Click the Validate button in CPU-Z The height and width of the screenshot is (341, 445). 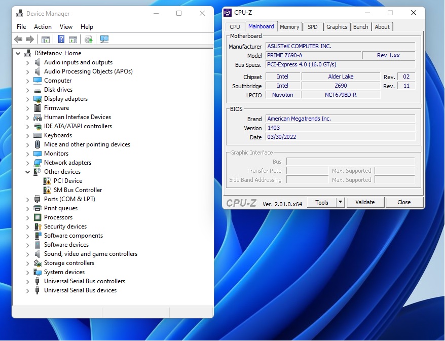click(365, 202)
